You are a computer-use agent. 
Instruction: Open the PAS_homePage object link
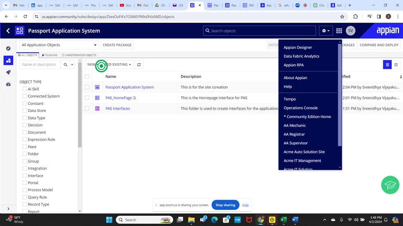point(119,98)
